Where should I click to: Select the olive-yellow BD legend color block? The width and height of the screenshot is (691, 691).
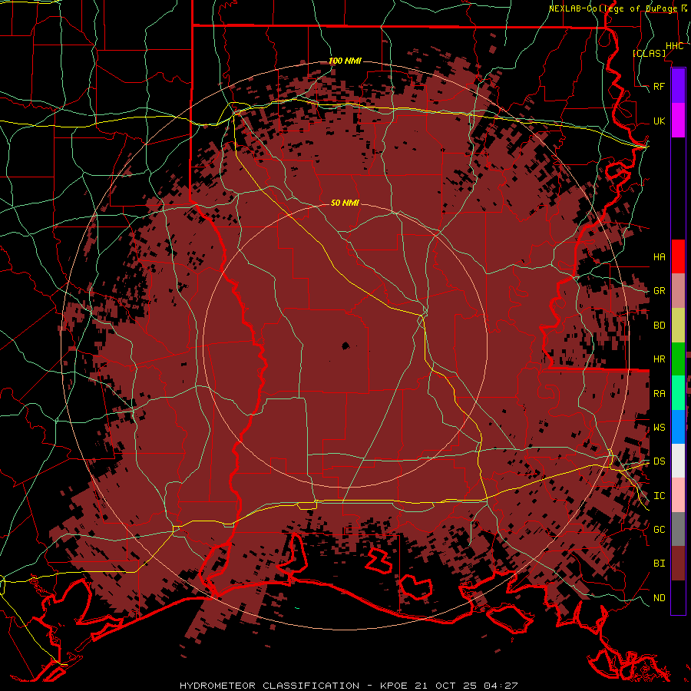(678, 326)
